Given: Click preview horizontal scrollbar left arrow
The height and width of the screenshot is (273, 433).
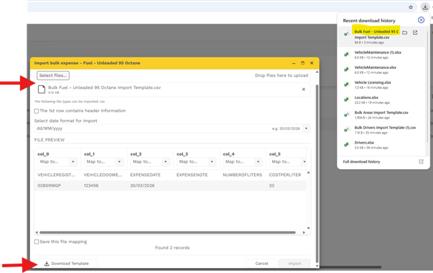Looking at the screenshot, I should point(37,232).
